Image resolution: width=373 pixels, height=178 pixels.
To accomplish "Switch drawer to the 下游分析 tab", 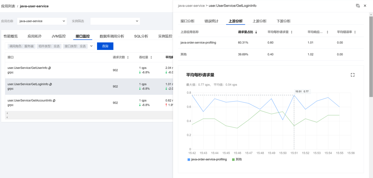I will 284,21.
